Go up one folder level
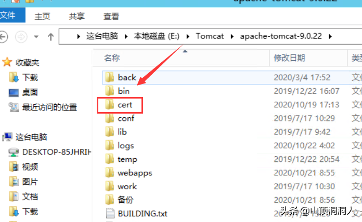Screen dimensions: 362x222 [51, 37]
